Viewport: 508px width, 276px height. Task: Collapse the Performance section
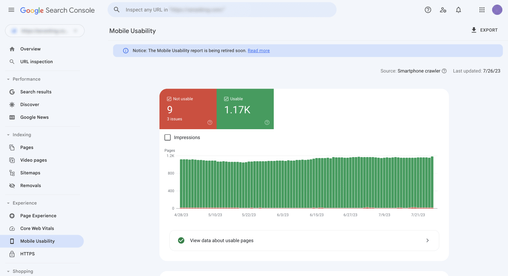pyautogui.click(x=8, y=79)
